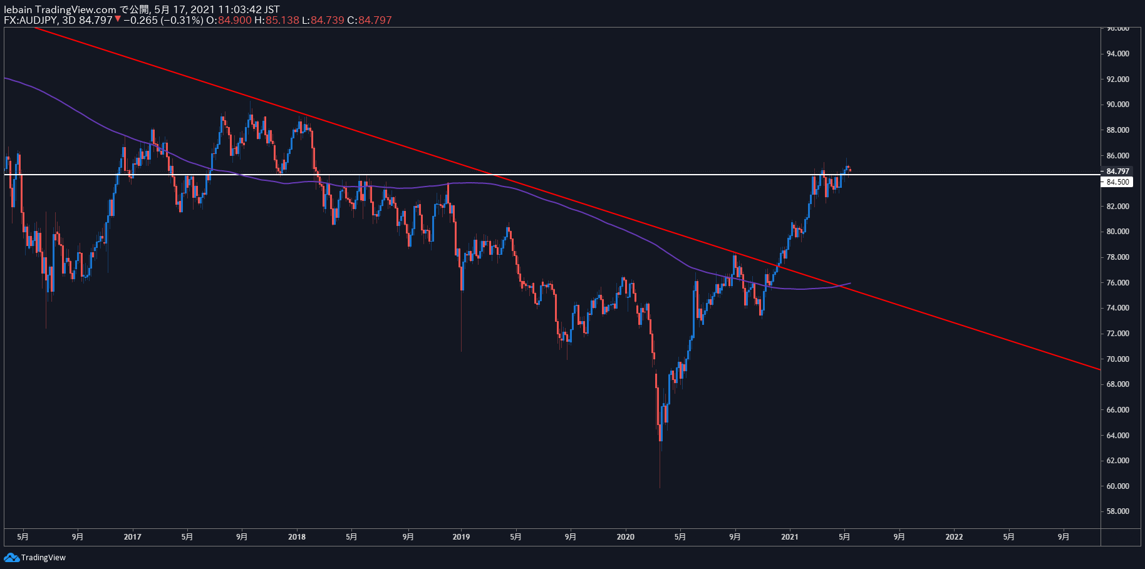Click the 2020 label on the time axis
This screenshot has width=1145, height=569.
point(626,537)
